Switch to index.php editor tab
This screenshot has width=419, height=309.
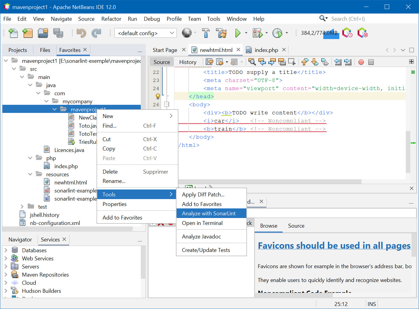pyautogui.click(x=266, y=50)
